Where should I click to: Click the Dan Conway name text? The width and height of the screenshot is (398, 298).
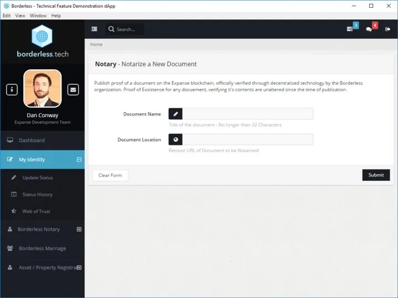pyautogui.click(x=43, y=115)
